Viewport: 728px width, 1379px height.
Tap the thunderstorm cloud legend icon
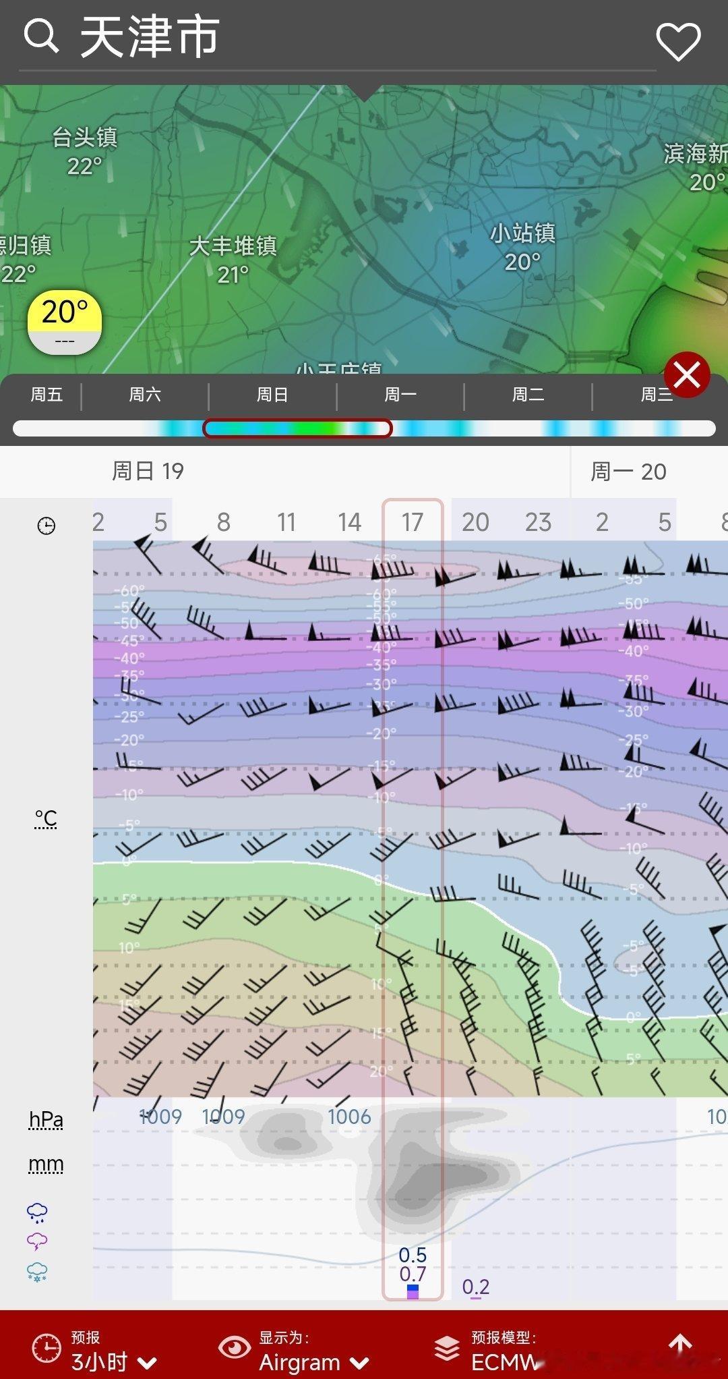coord(37,1241)
